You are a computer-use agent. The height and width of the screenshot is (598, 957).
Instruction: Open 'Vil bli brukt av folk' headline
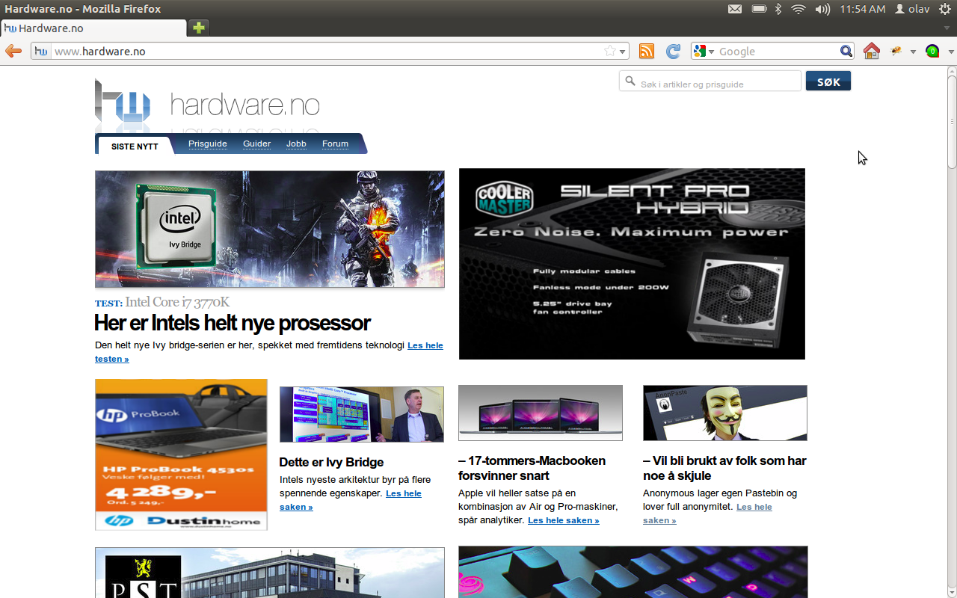[x=724, y=468]
